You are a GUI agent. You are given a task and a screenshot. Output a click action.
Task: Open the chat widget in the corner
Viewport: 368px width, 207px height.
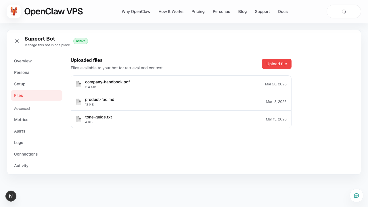pyautogui.click(x=356, y=195)
